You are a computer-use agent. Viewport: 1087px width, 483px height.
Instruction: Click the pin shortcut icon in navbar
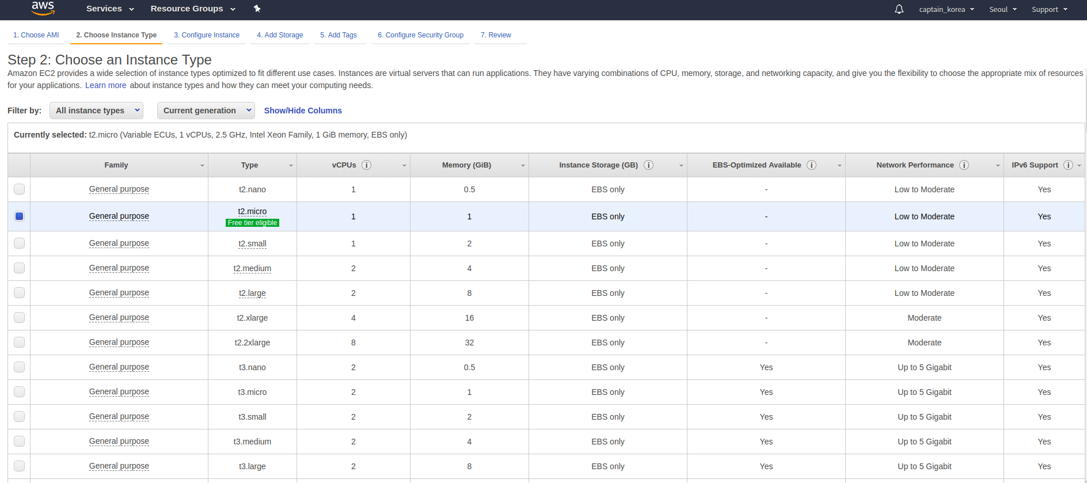point(257,9)
